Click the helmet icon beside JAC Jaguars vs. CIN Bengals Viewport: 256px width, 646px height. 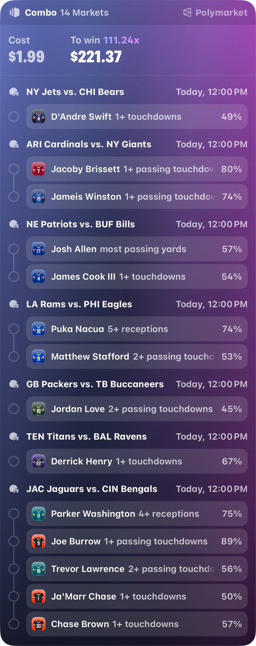coord(14,489)
